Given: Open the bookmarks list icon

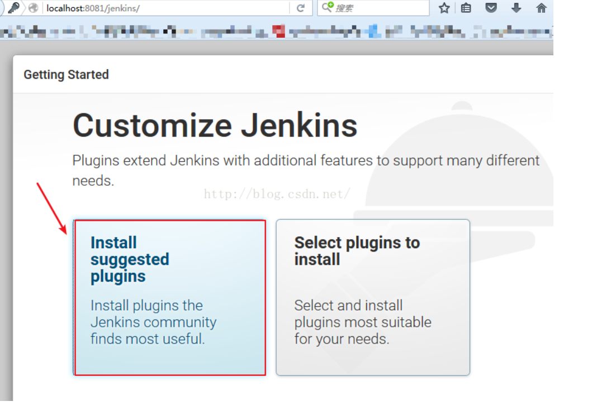Looking at the screenshot, I should pos(466,8).
